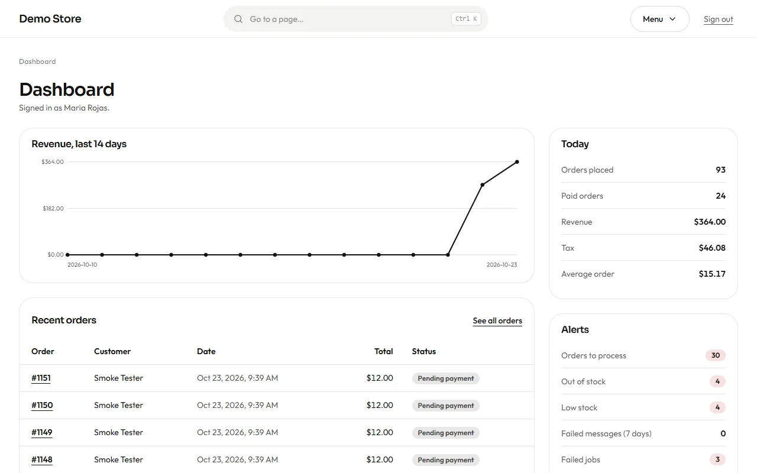Open order #1150
Screen dimensions: 757x473
42,405
